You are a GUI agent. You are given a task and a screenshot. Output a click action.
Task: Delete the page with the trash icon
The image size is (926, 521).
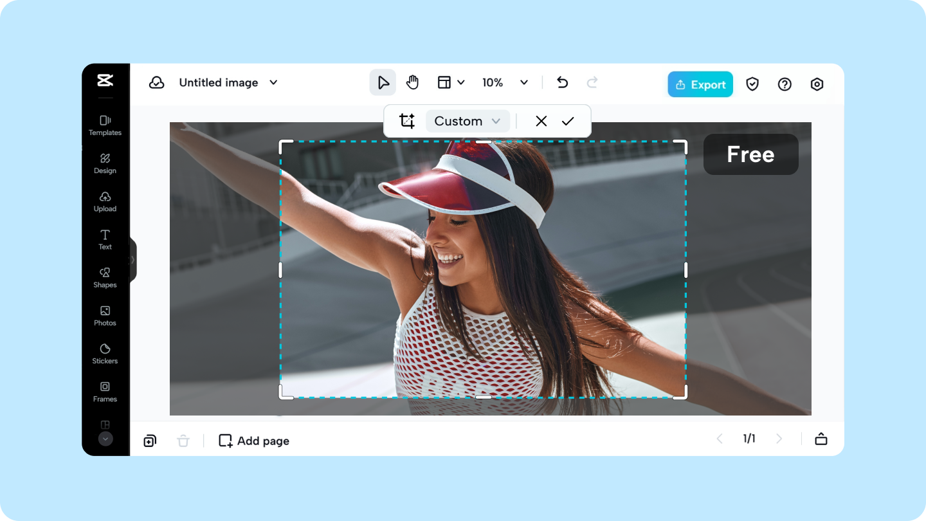(x=183, y=441)
